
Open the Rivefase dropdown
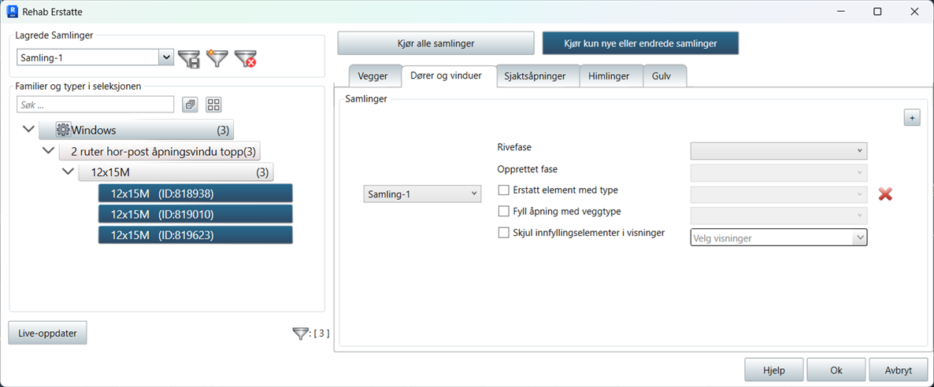pos(778,150)
